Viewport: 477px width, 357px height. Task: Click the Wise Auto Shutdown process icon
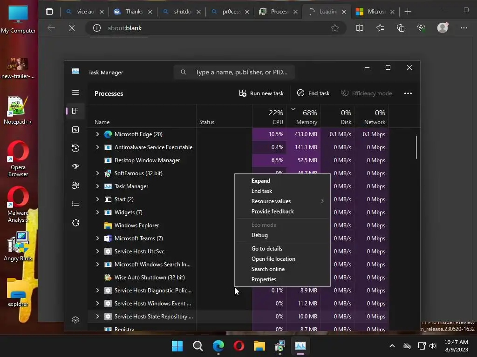click(x=108, y=277)
